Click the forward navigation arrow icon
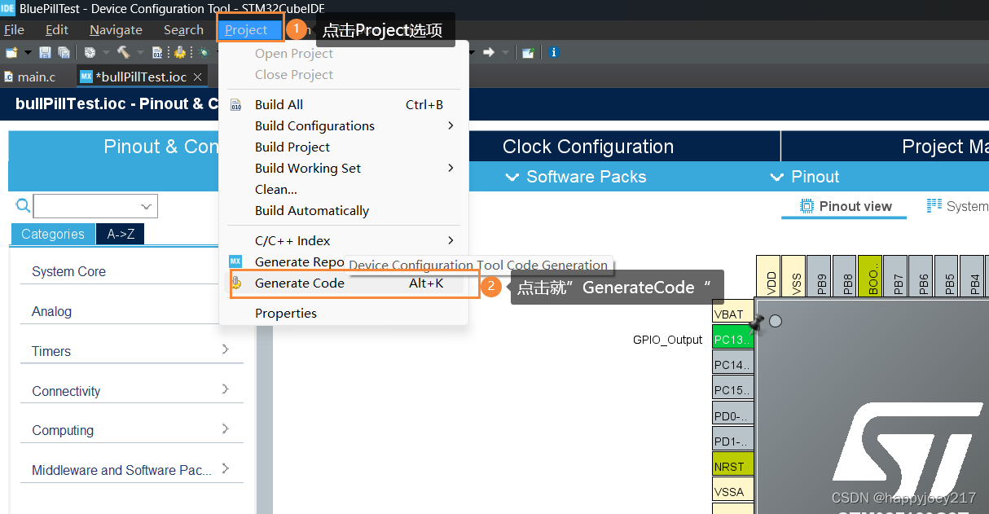 tap(489, 52)
